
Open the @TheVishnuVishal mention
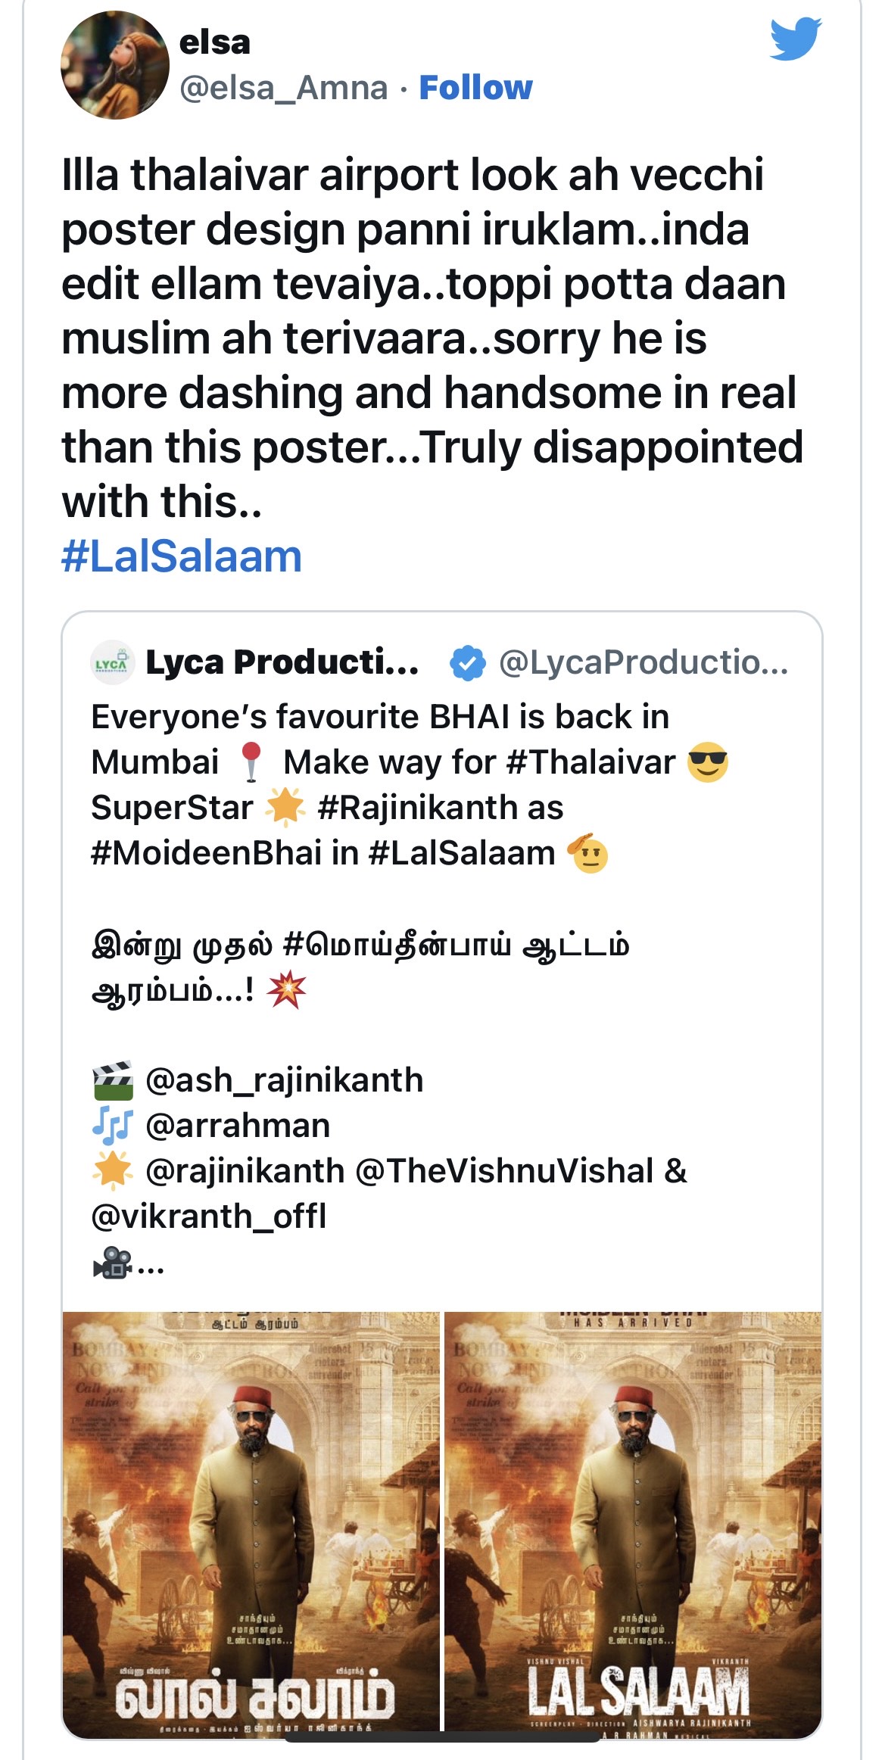point(504,1171)
